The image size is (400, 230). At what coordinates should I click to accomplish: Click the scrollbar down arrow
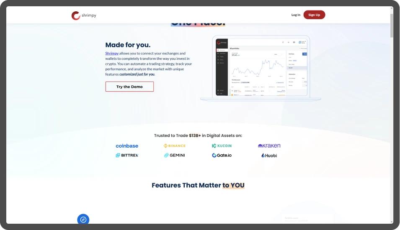392,222
